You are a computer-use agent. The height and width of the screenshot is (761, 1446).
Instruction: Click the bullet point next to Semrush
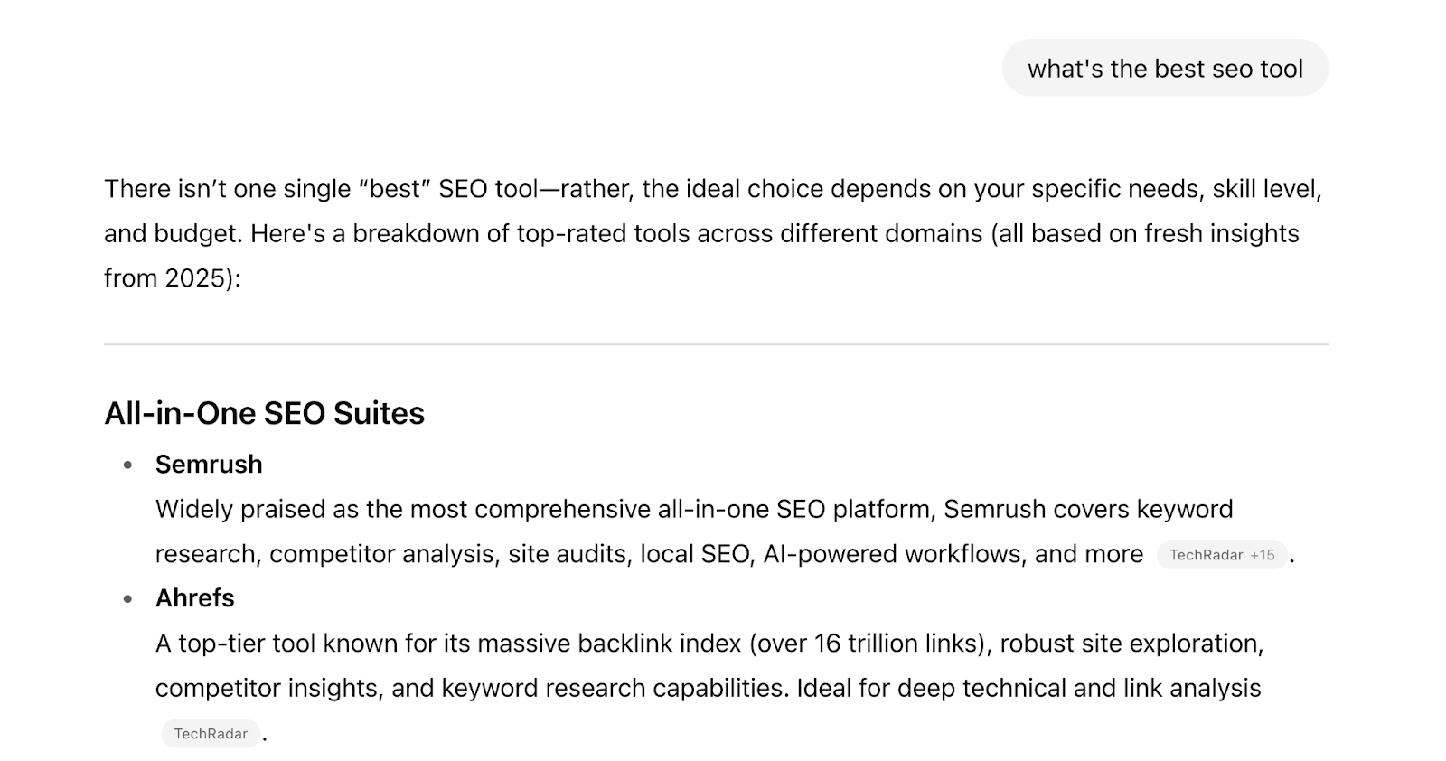127,464
